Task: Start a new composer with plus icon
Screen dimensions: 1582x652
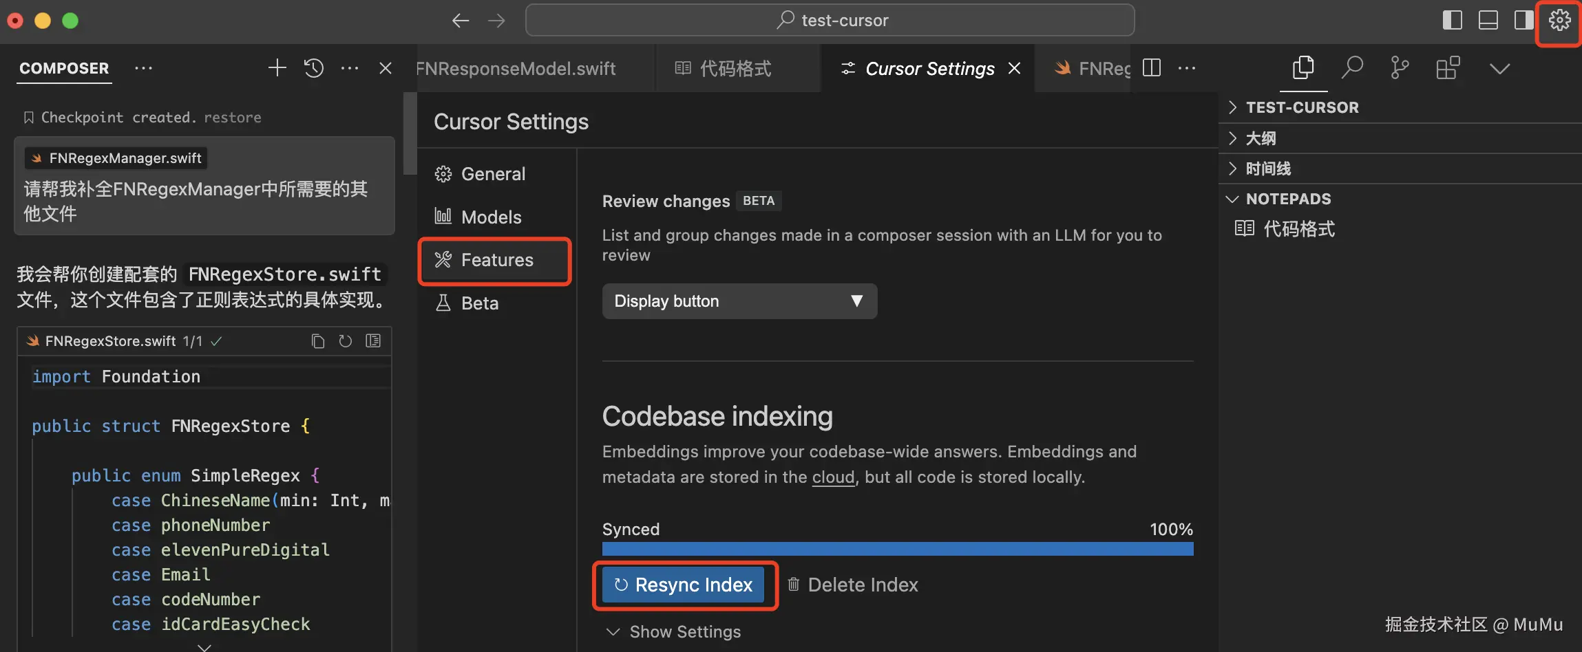Action: click(277, 68)
